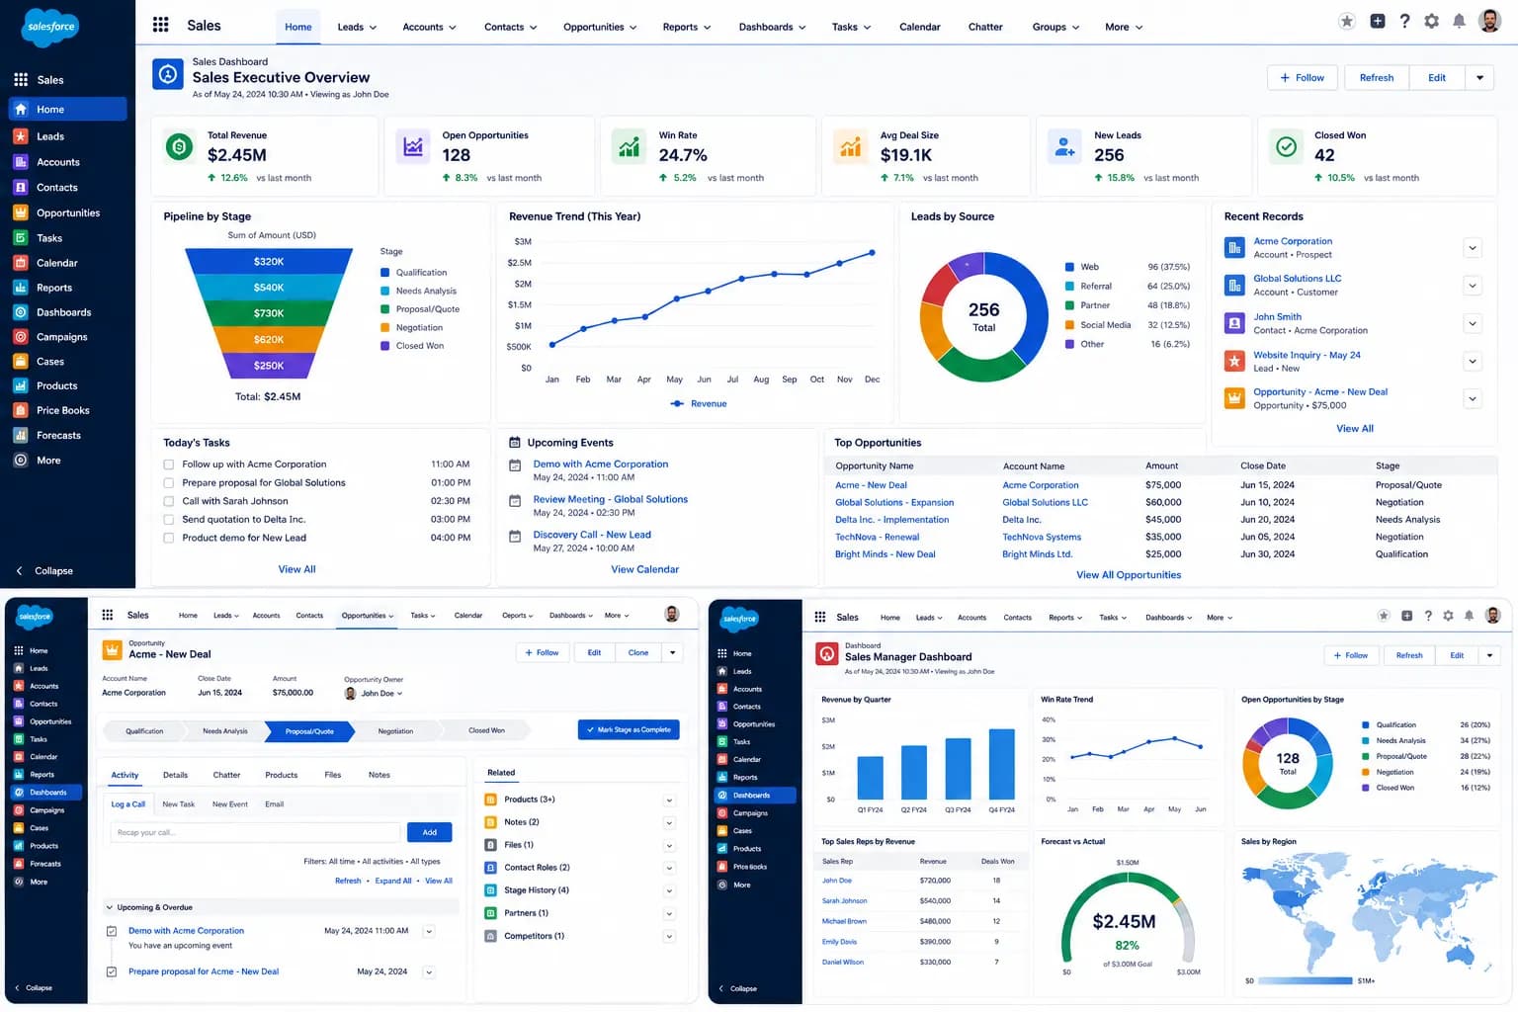Open the Chatter tab in Sales Executive Overview navigation
Screen dimensions: 1518x1012
[985, 27]
